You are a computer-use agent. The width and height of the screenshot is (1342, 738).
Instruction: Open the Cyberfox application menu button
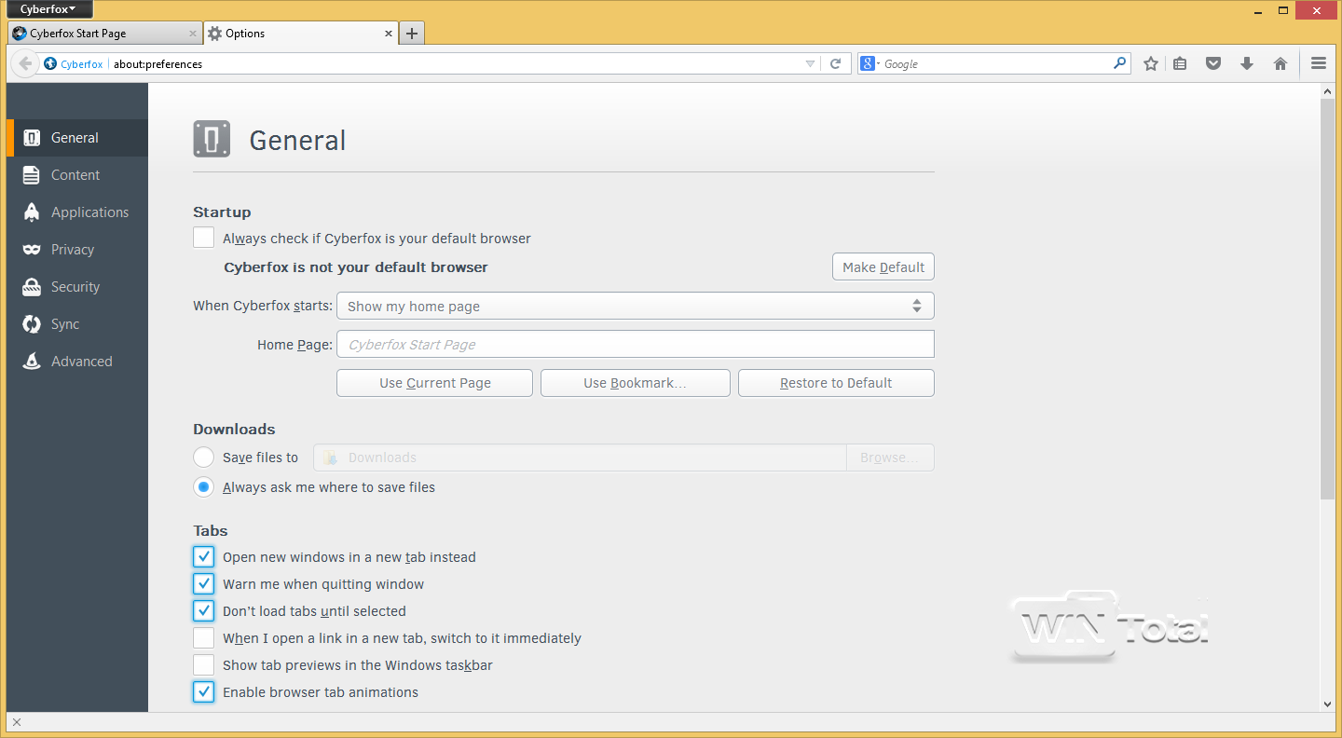[x=48, y=9]
